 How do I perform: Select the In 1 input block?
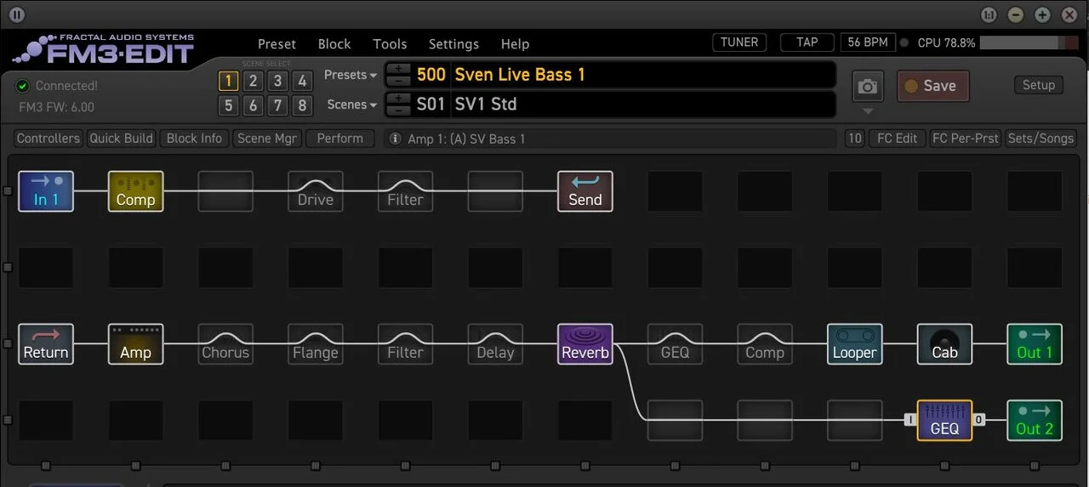coord(46,191)
